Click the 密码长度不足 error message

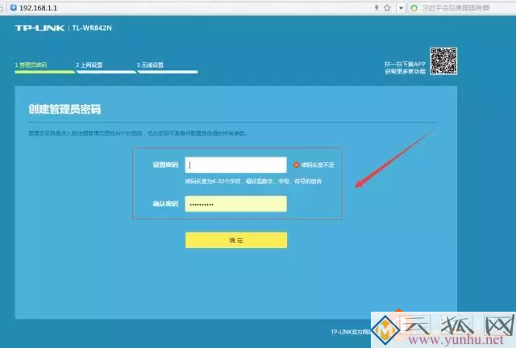click(x=318, y=165)
